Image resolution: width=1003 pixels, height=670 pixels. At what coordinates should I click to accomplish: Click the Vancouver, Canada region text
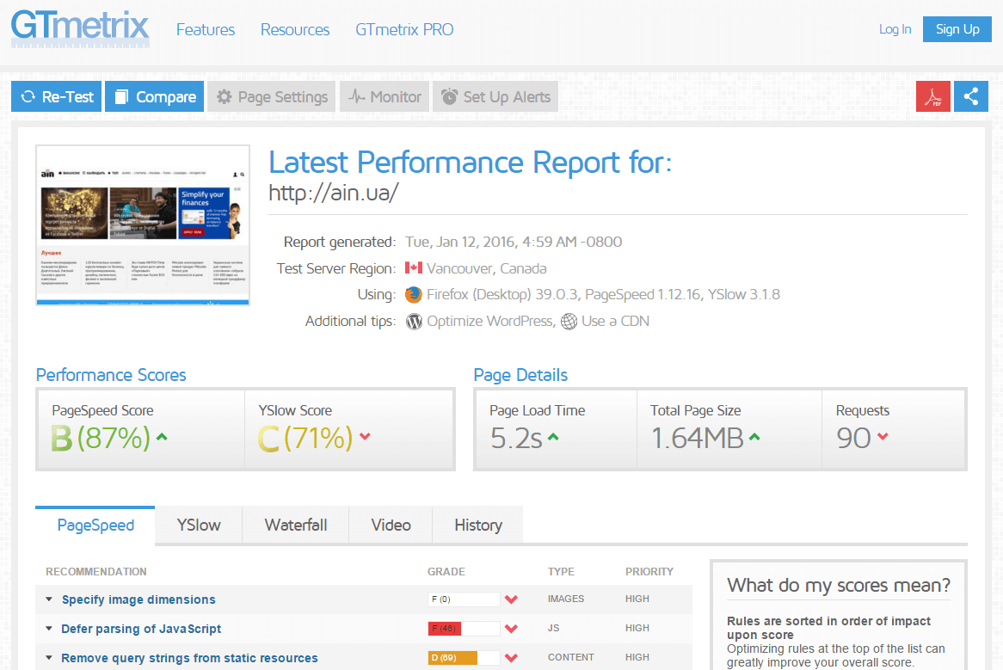pyautogui.click(x=486, y=268)
